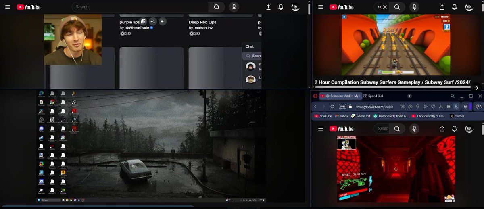Open the guide menu in Opera's YouTube page
The height and width of the screenshot is (209, 484).
(x=321, y=129)
